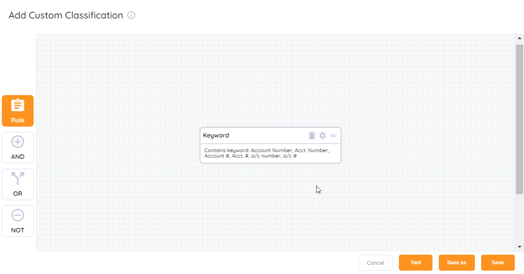Open the Add Custom Classification info tooltip

pos(131,15)
